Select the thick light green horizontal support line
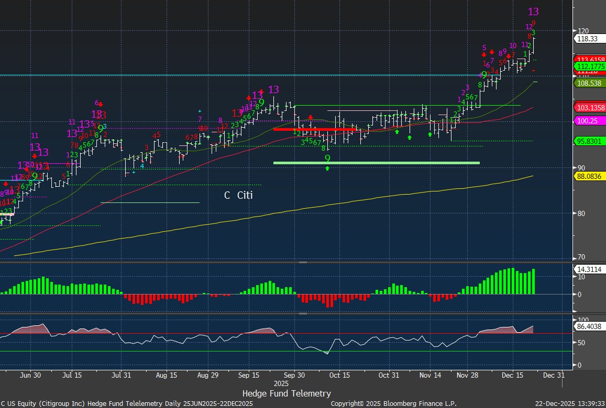 coord(376,163)
